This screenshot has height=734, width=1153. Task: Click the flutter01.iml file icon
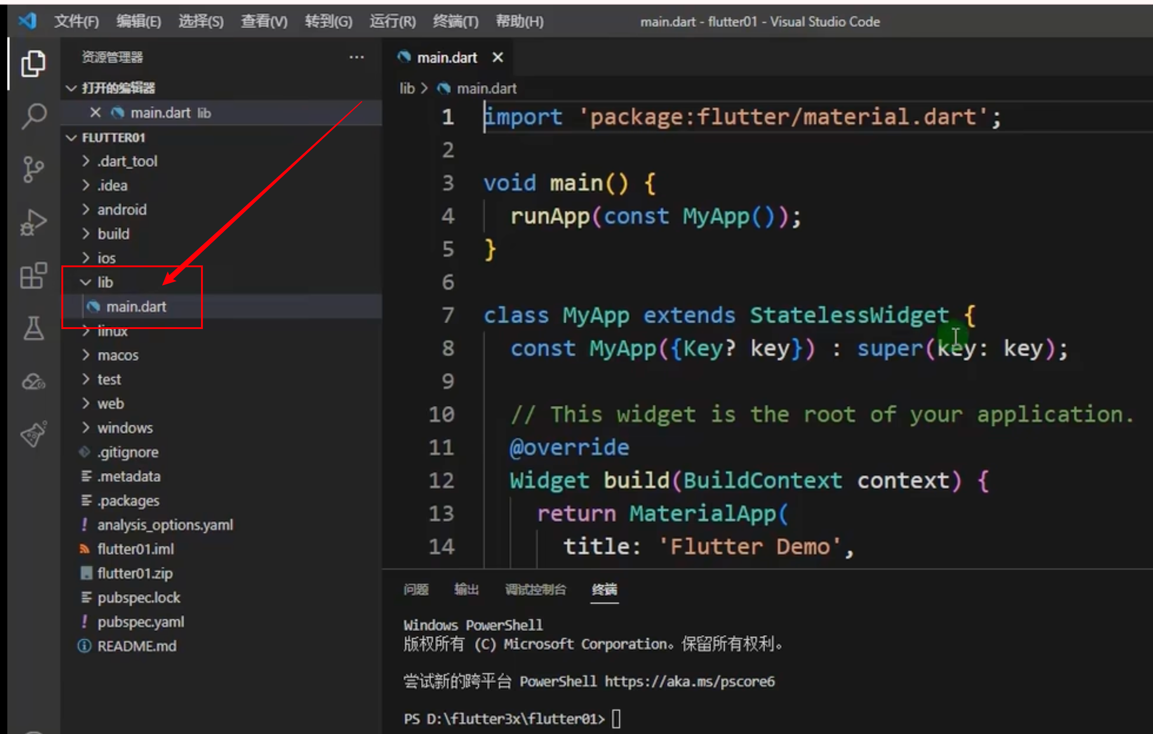point(85,549)
